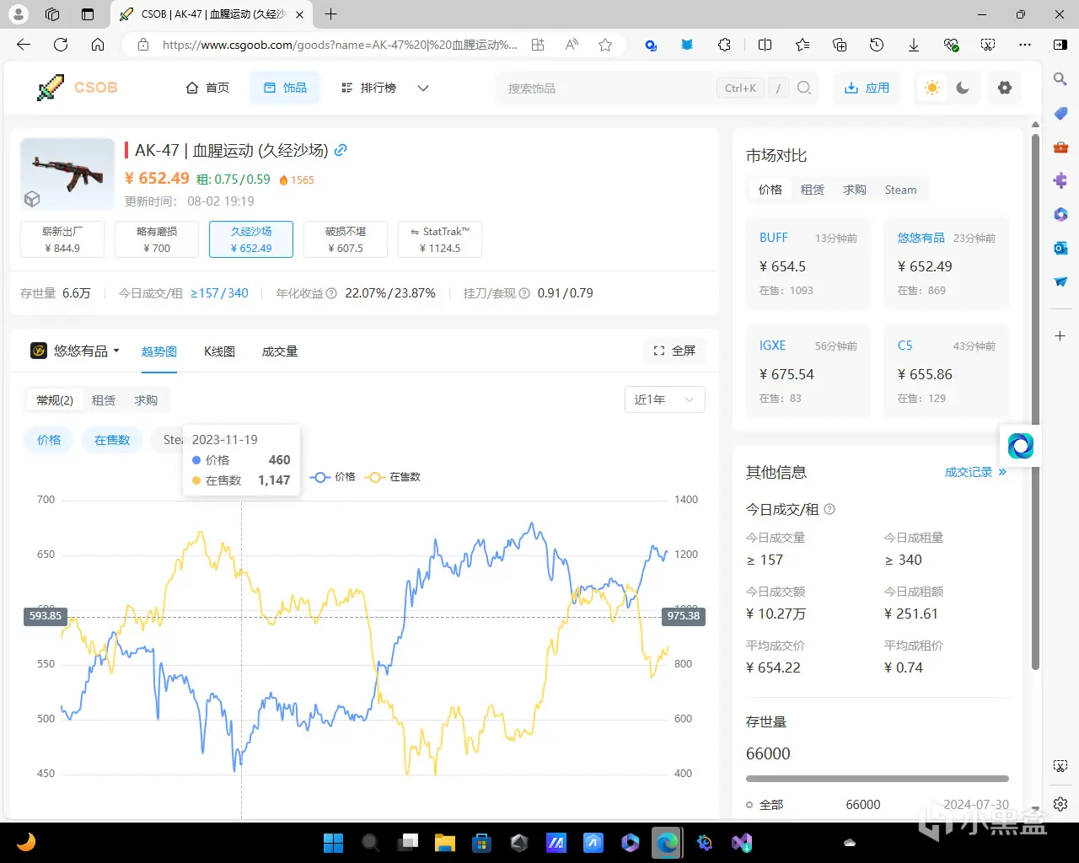
Task: Open the browser extensions puzzle icon
Action: tap(724, 45)
